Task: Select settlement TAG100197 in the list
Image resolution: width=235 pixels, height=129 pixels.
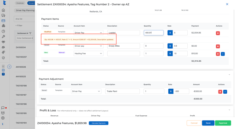Action: point(21,95)
